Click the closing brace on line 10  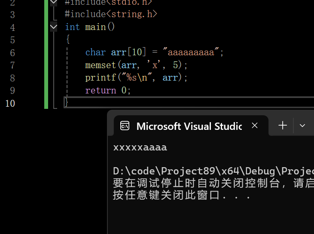(67, 102)
